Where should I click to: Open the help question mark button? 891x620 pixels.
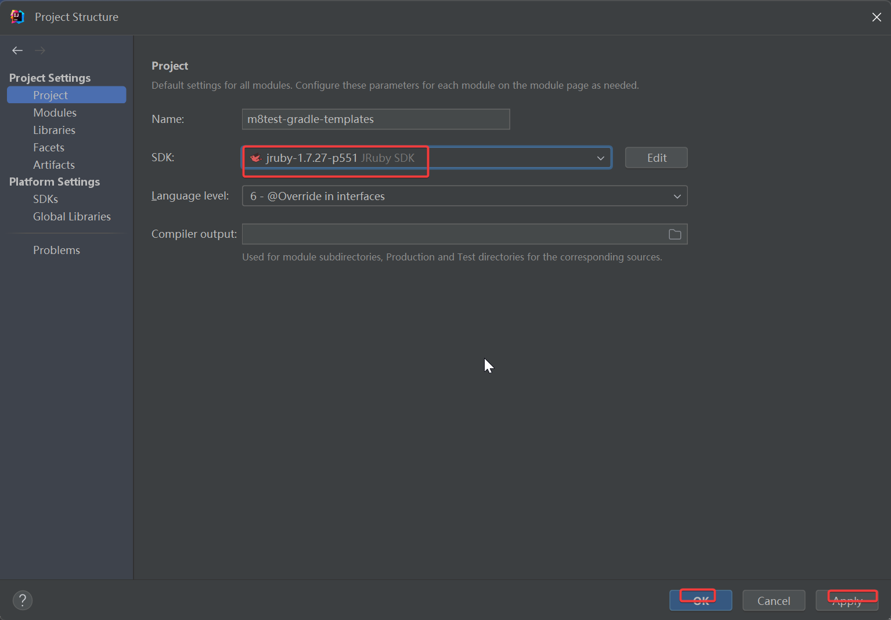[x=23, y=600]
